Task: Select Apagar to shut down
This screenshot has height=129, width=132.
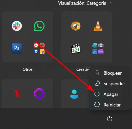Action: pos(110,94)
